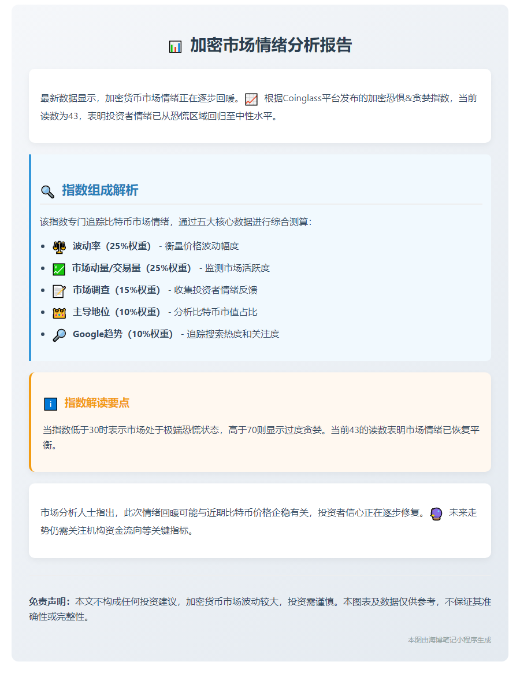Click the description 衡量价格波动幅度
Screen dimensions: 520x680
(x=202, y=246)
